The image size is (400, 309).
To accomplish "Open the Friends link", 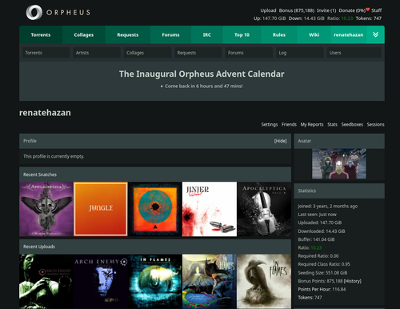I will click(x=289, y=124).
